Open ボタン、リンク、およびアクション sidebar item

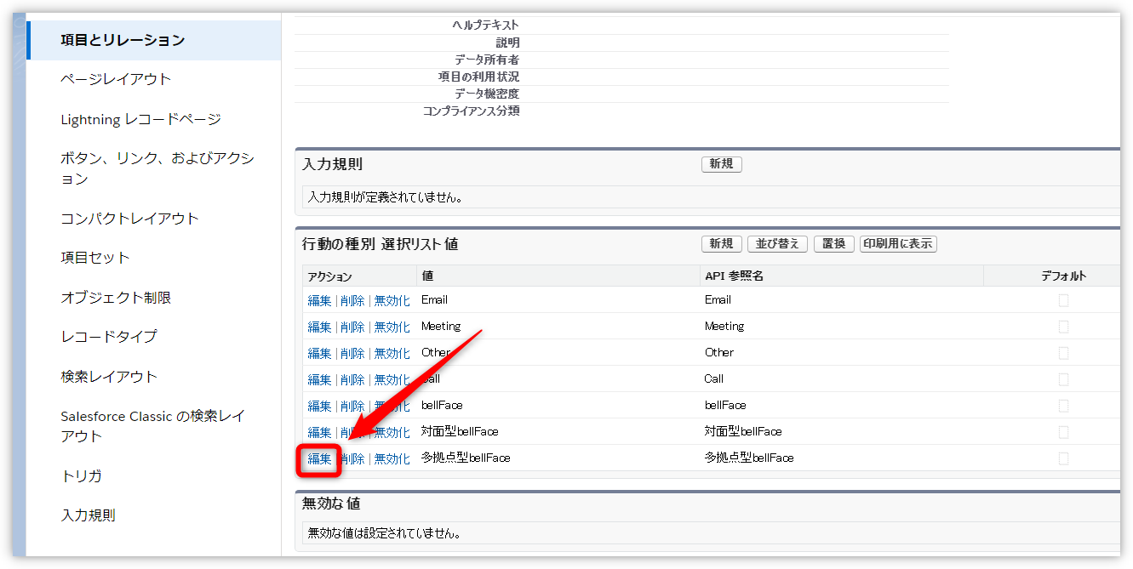157,168
